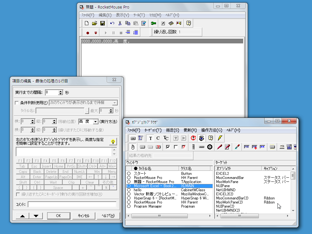Enable 条件判断使用 checkbox
The width and height of the screenshot is (312, 234).
click(17, 103)
